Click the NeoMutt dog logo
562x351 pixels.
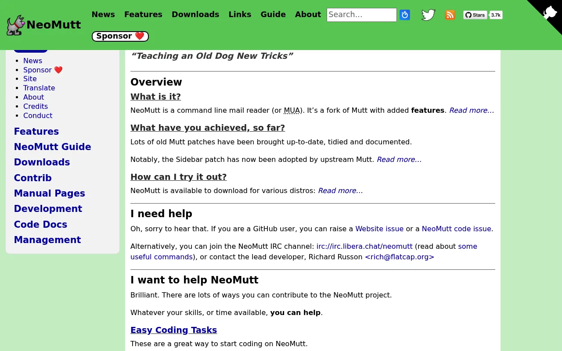click(16, 25)
